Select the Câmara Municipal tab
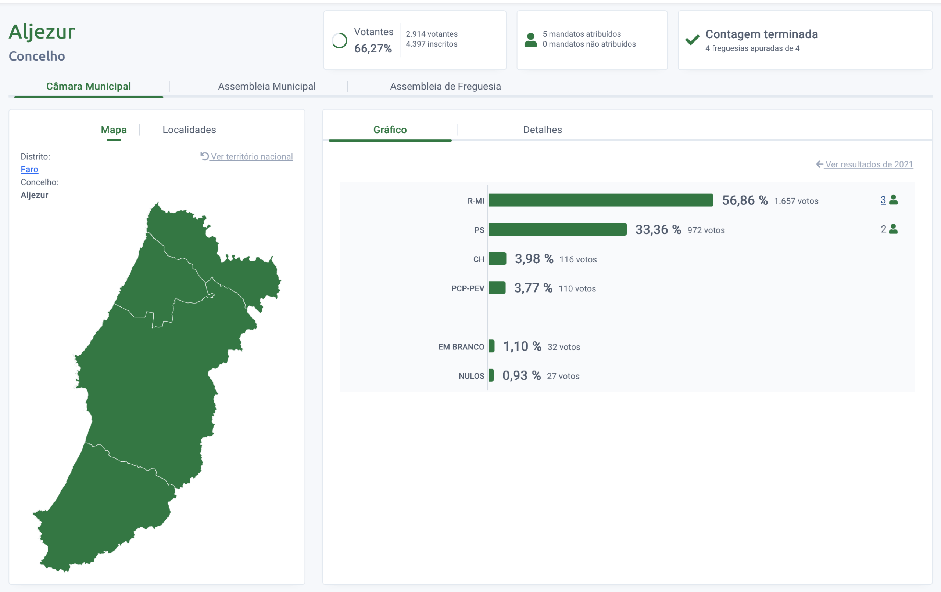This screenshot has height=592, width=941. pos(88,86)
